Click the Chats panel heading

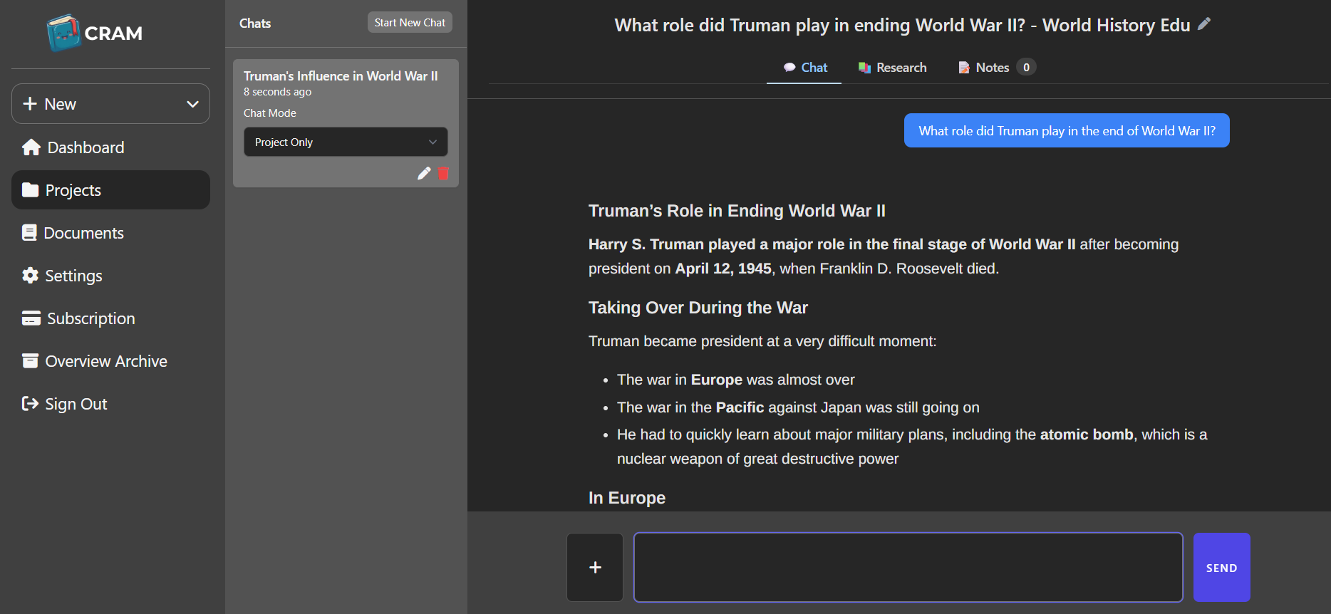click(255, 24)
